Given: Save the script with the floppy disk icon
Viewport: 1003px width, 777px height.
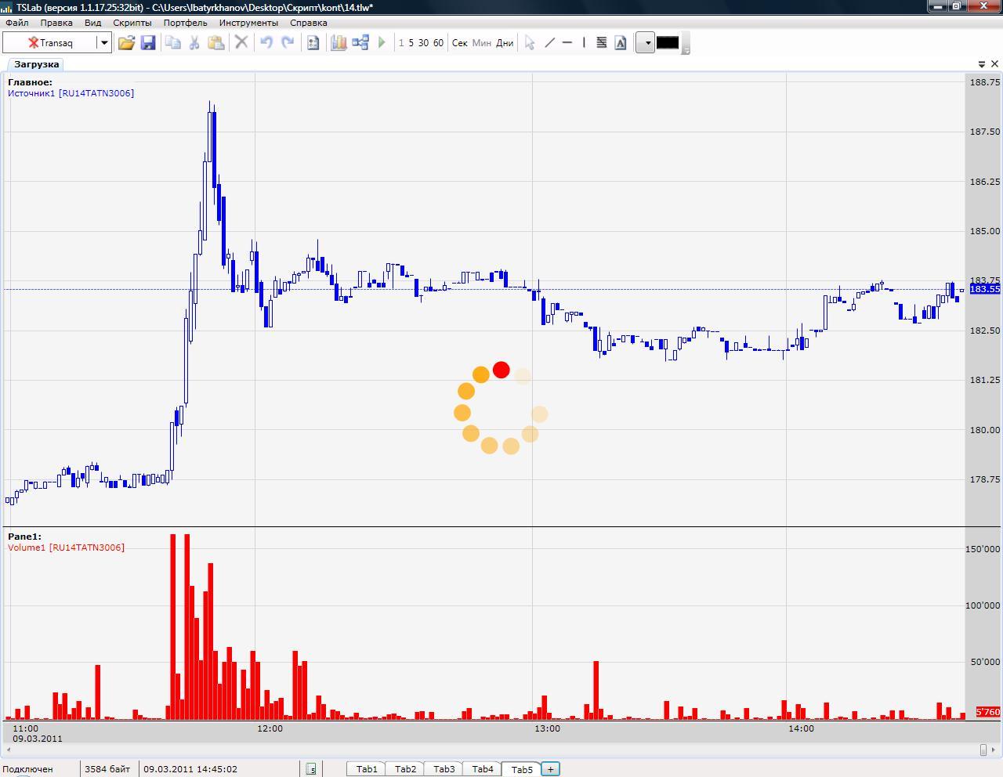Looking at the screenshot, I should pos(148,43).
